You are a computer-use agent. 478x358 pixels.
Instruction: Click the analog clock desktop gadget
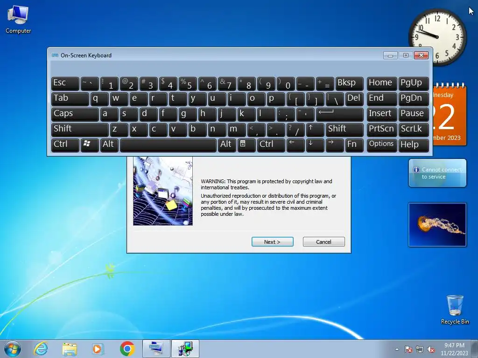point(437,37)
